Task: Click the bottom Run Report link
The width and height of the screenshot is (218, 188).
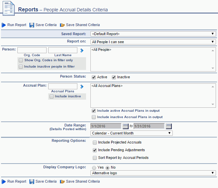Action: point(17,182)
